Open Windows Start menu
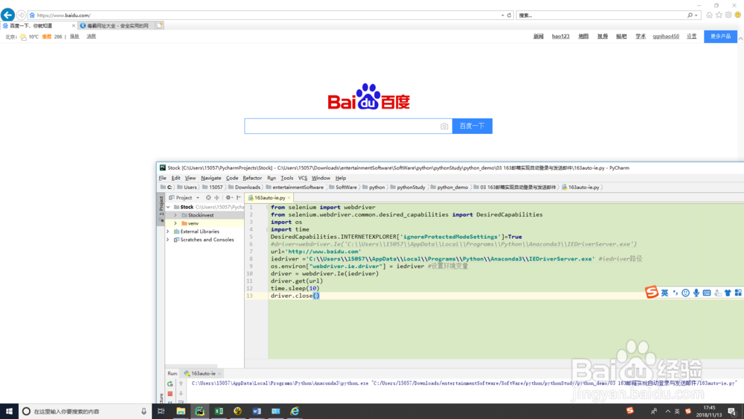Viewport: 744px width, 419px height. point(9,411)
